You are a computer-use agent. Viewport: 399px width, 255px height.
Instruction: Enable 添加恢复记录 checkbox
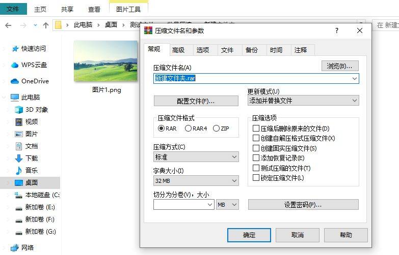(256, 158)
